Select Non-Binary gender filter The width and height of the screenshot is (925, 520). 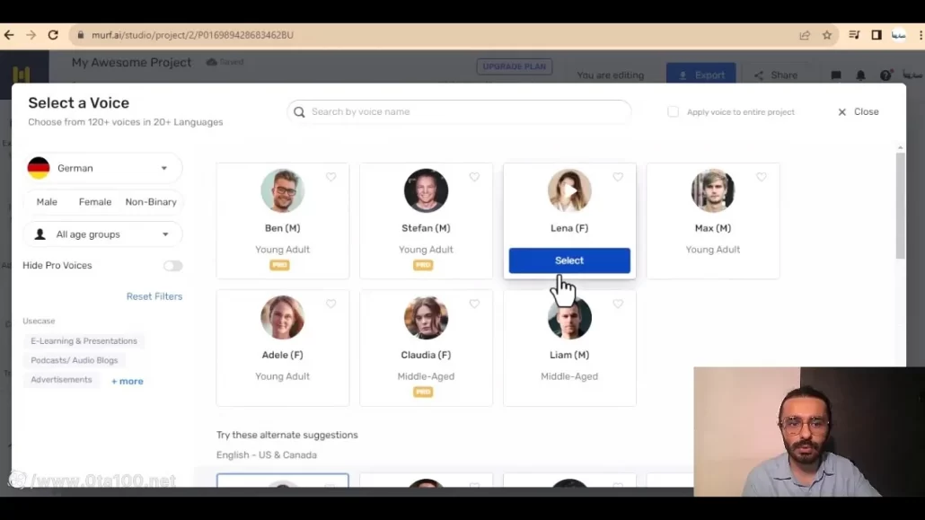coord(151,202)
